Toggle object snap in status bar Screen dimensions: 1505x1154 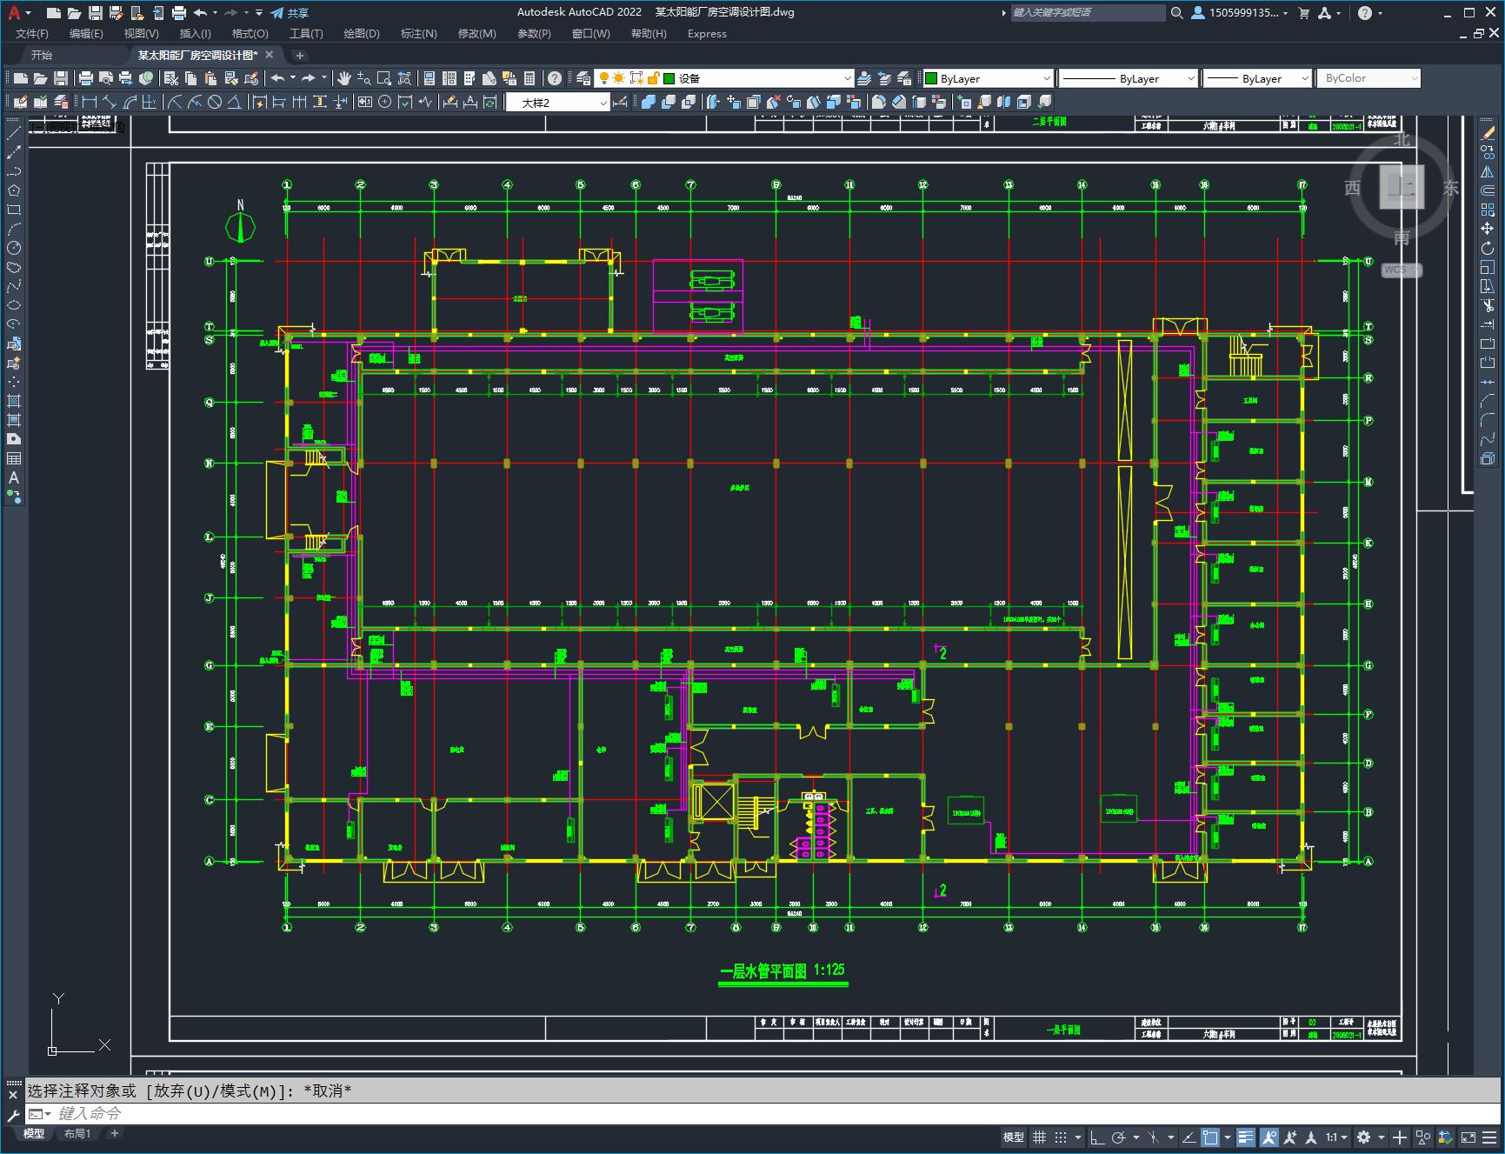pos(1210,1137)
